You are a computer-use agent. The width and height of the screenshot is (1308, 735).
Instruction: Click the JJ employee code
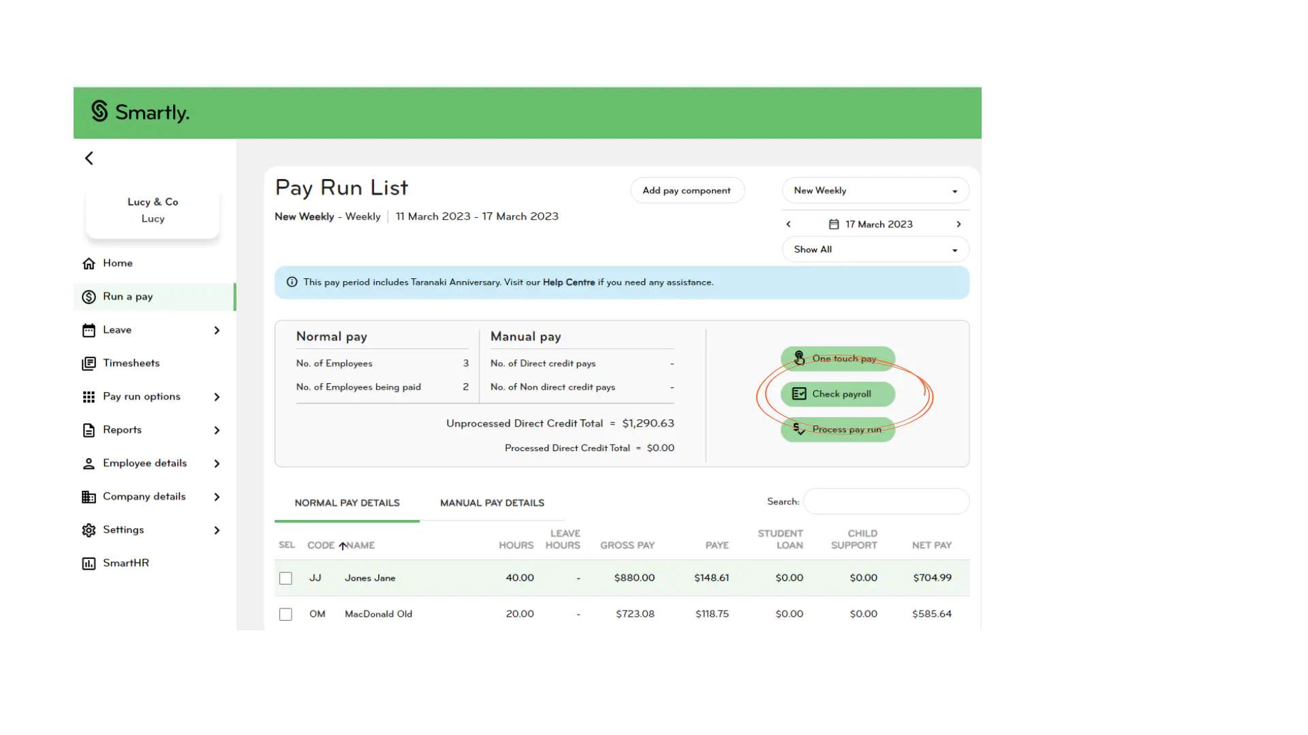tap(315, 578)
